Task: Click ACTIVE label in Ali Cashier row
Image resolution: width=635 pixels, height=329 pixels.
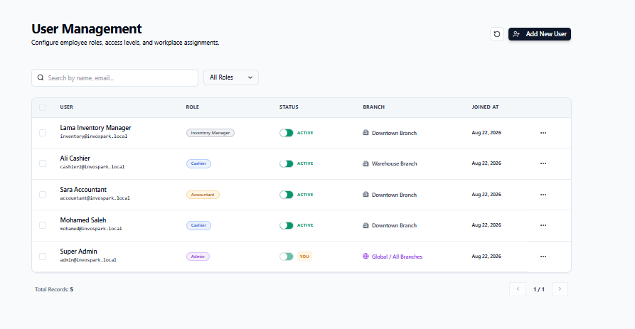Action: (x=305, y=163)
